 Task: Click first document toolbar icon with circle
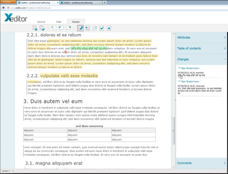pos(35,28)
